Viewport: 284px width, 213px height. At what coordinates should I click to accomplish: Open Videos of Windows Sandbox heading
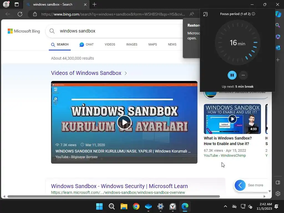[86, 73]
